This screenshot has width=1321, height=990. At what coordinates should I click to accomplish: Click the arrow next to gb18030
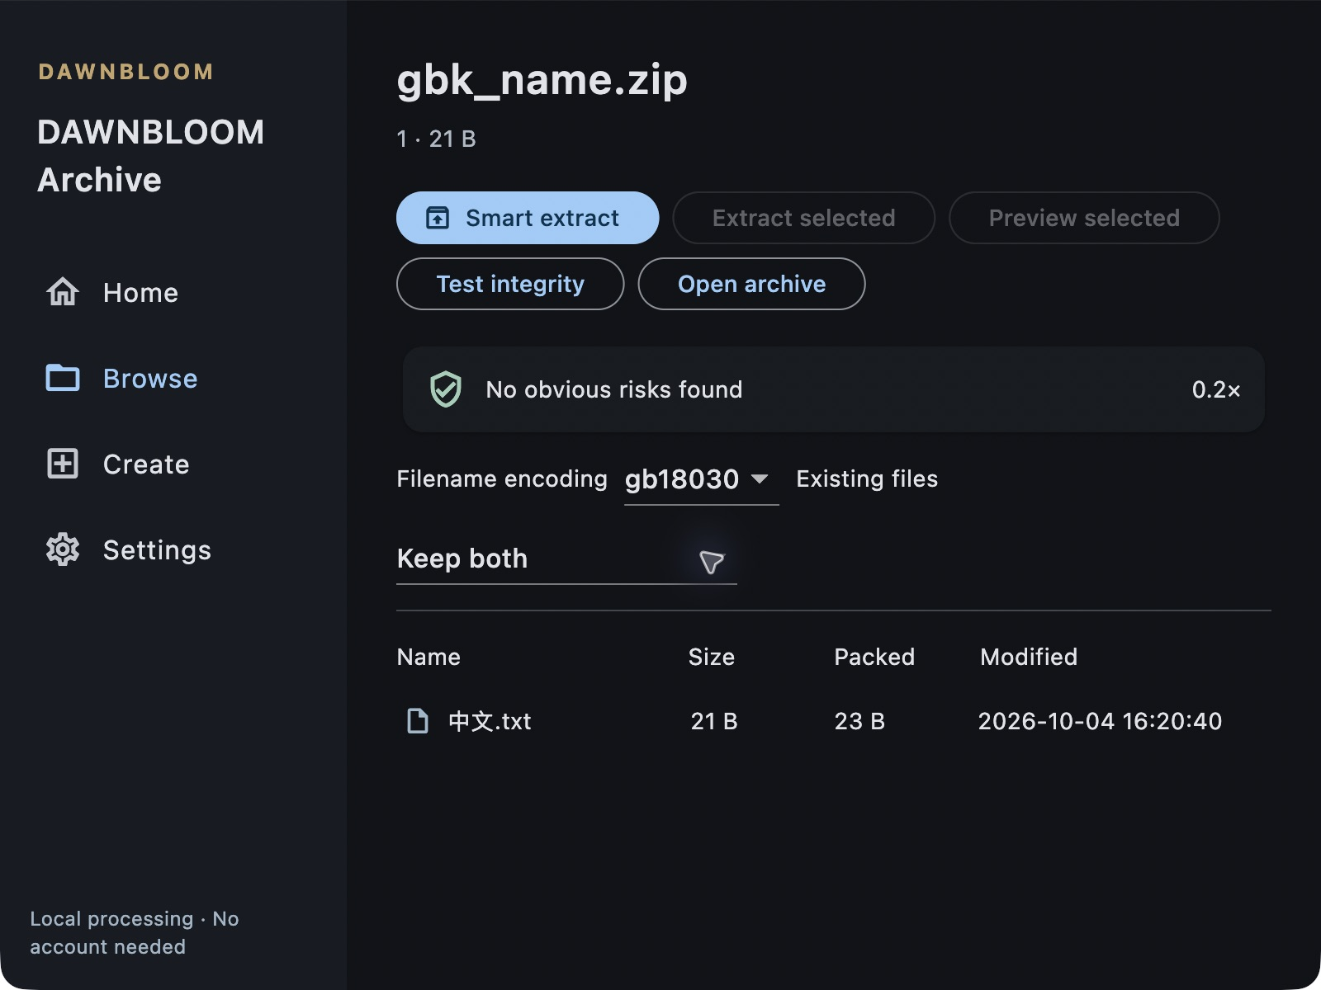[760, 479]
